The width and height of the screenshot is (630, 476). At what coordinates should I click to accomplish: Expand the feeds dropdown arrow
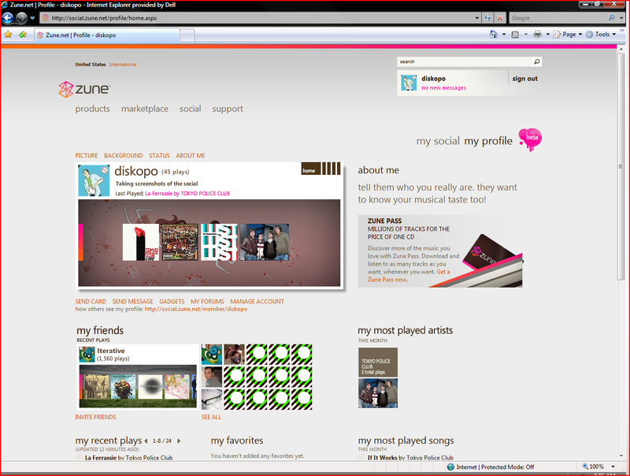click(525, 35)
